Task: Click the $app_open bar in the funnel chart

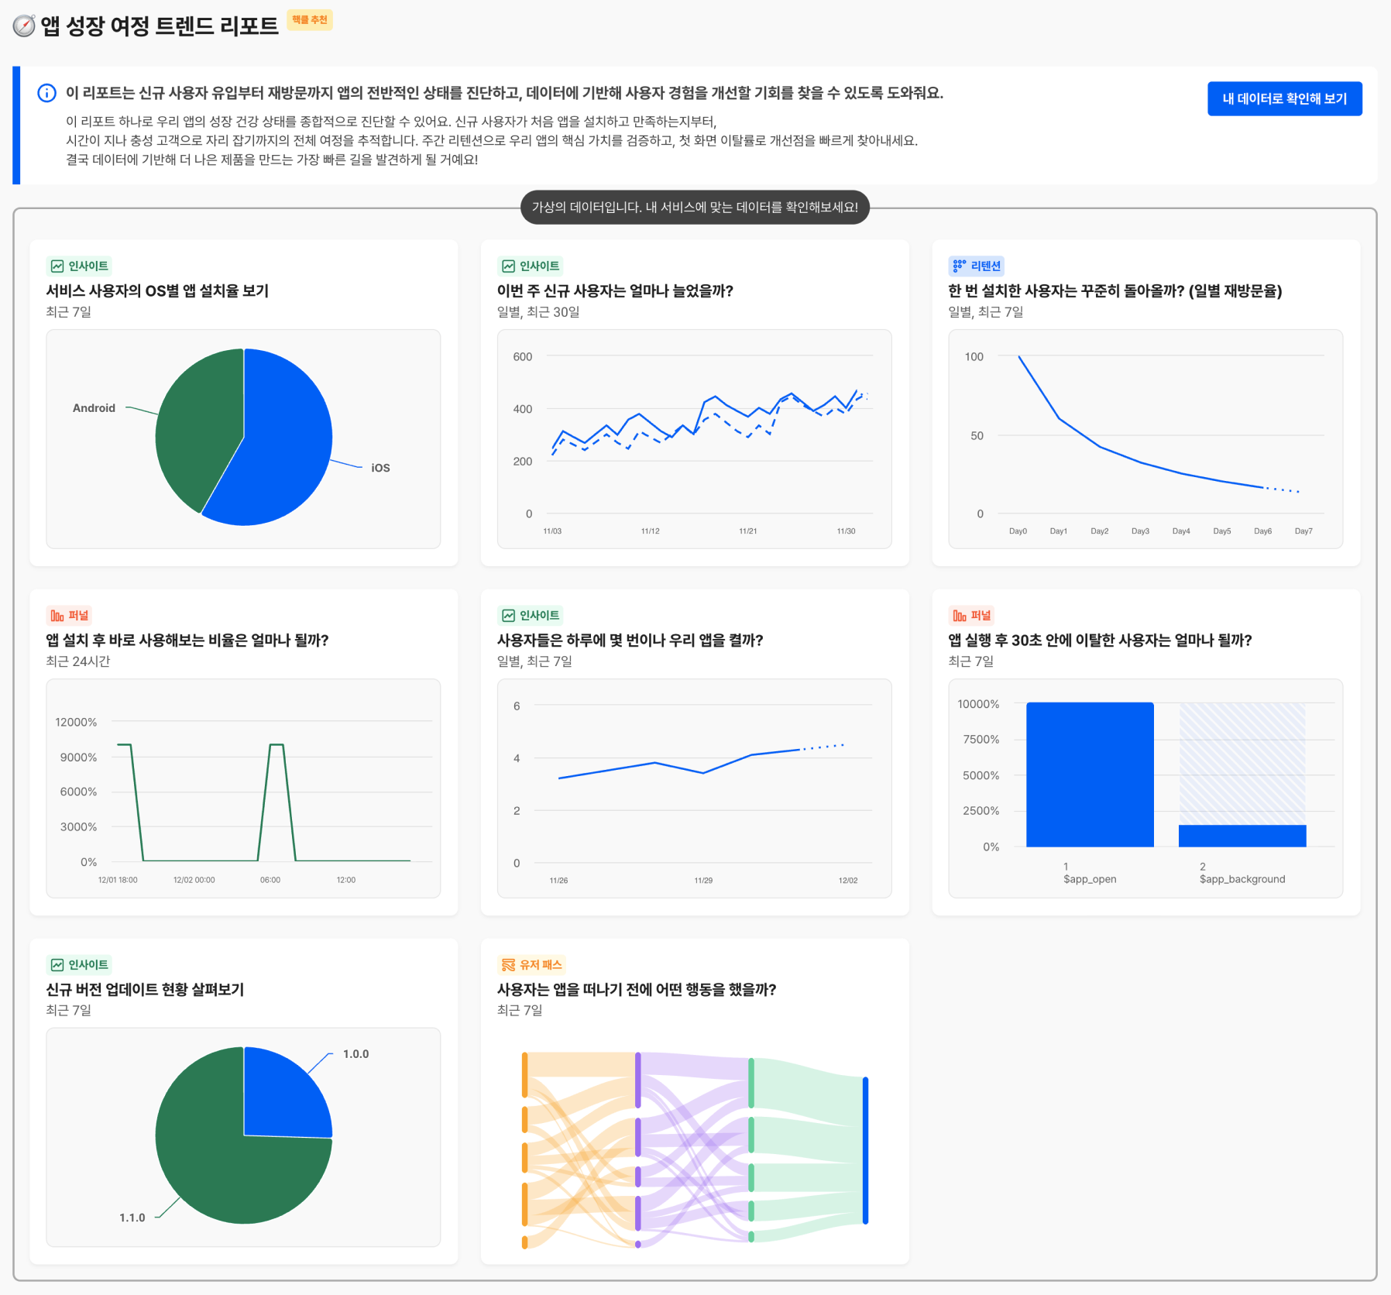Action: coord(1090,775)
